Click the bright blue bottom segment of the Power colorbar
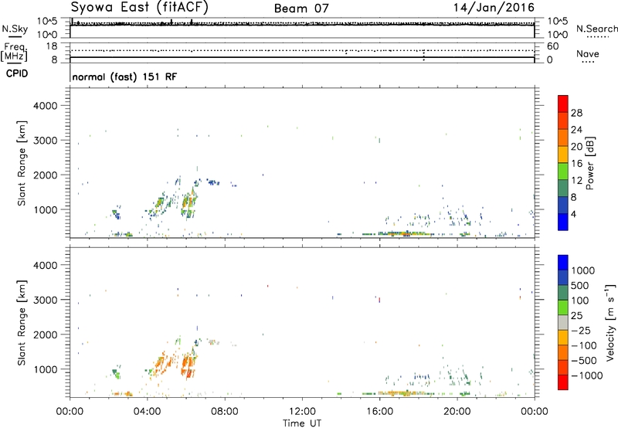618x428 pixels. (x=563, y=222)
